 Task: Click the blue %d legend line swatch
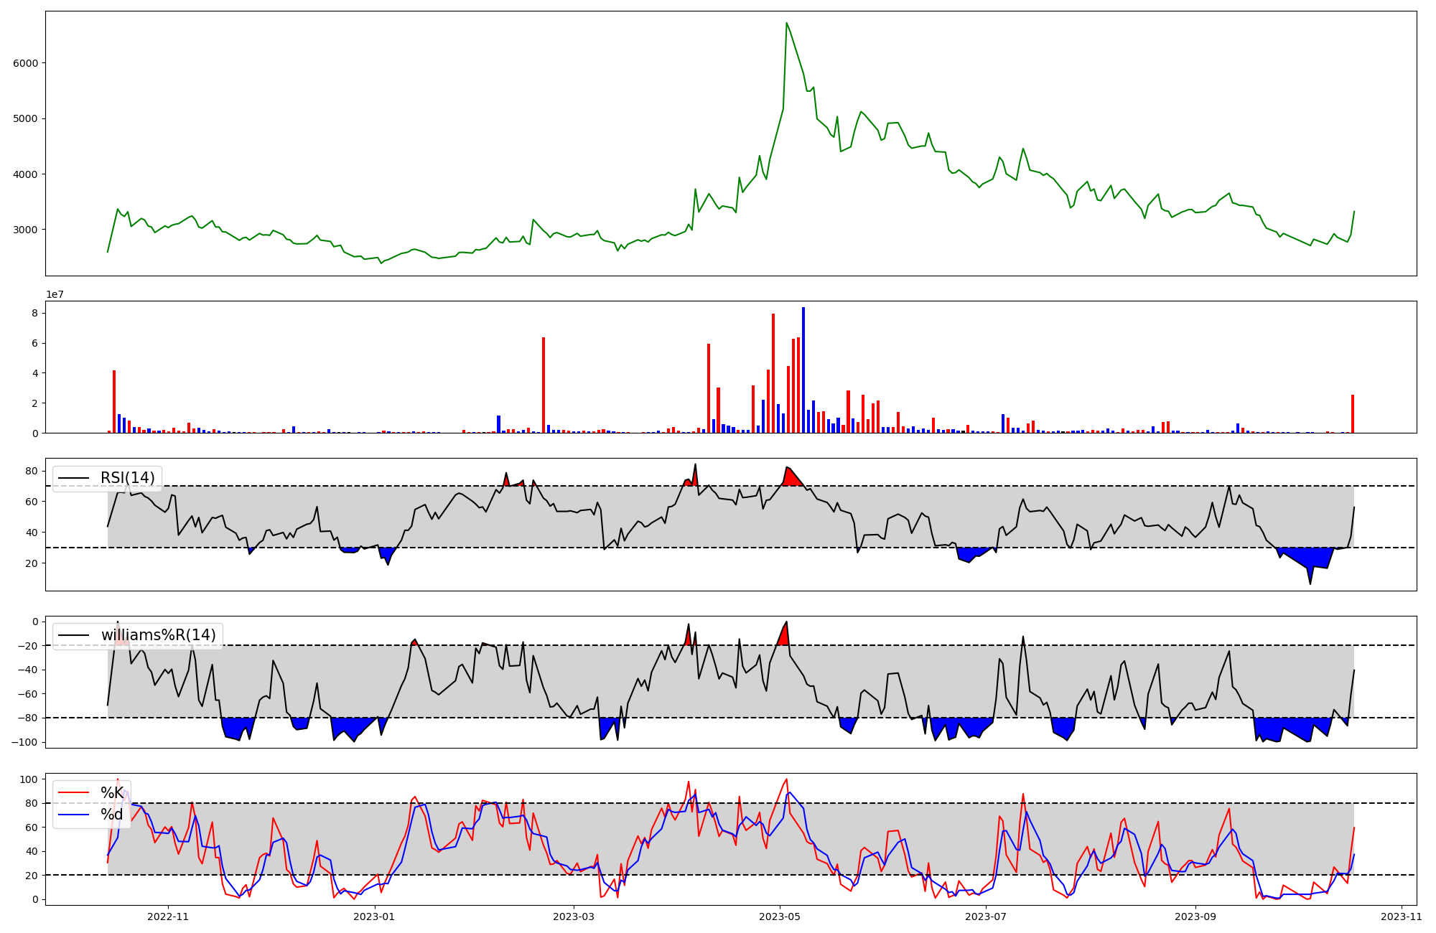(73, 815)
